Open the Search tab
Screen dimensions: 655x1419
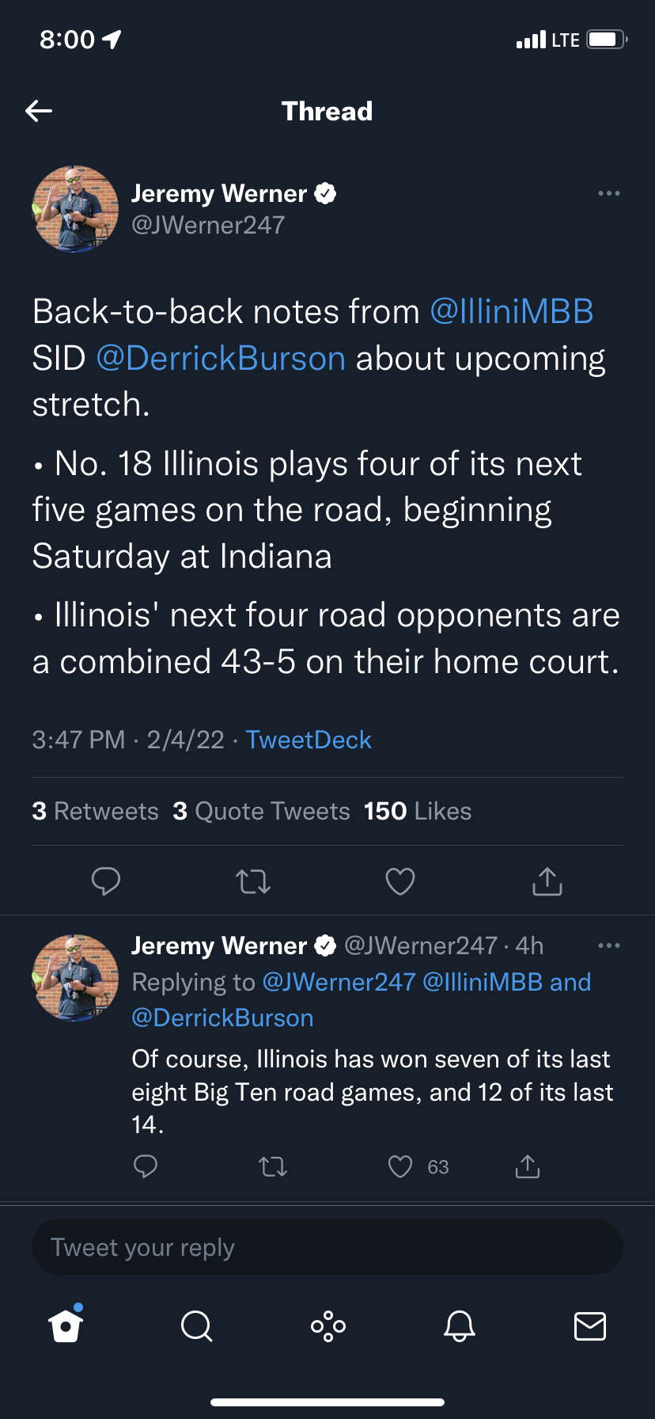coord(196,1325)
